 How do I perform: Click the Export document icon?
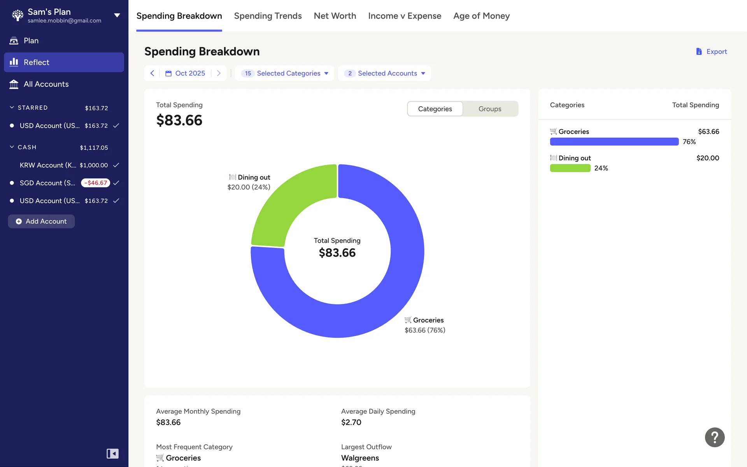click(699, 51)
